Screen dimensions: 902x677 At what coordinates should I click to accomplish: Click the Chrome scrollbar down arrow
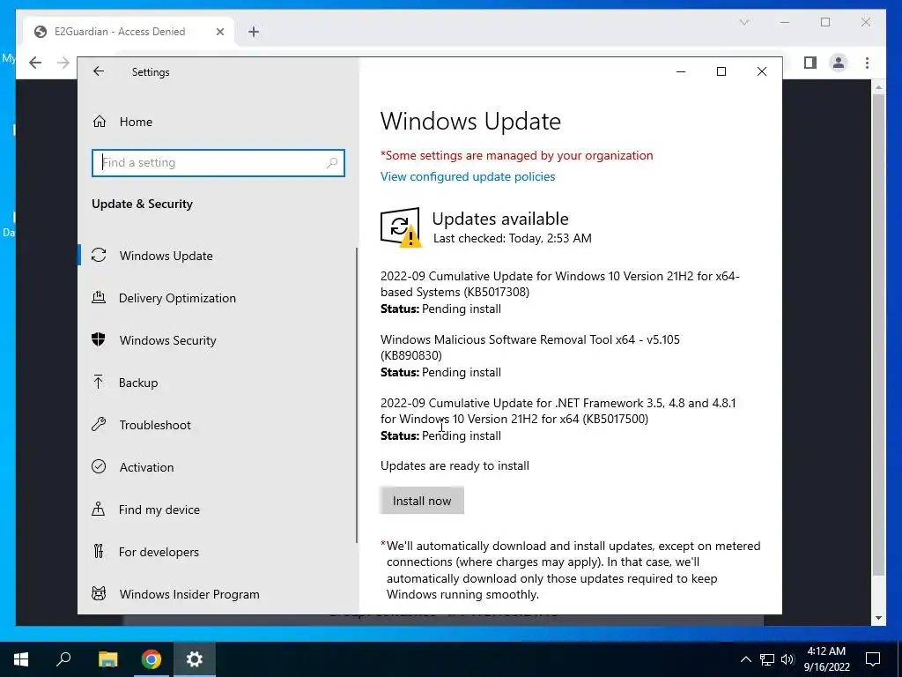click(878, 618)
